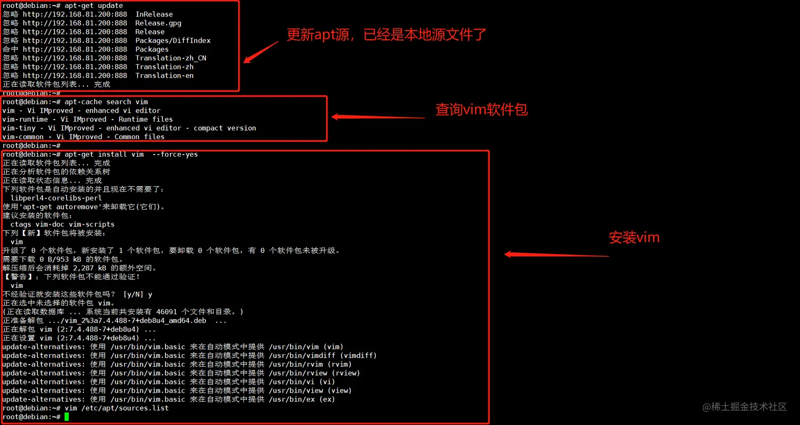The image size is (800, 425).
Task: Select the vim_2%3a7.4.488-7+deb8u4_amd64.deb filename
Action: [x=132, y=320]
